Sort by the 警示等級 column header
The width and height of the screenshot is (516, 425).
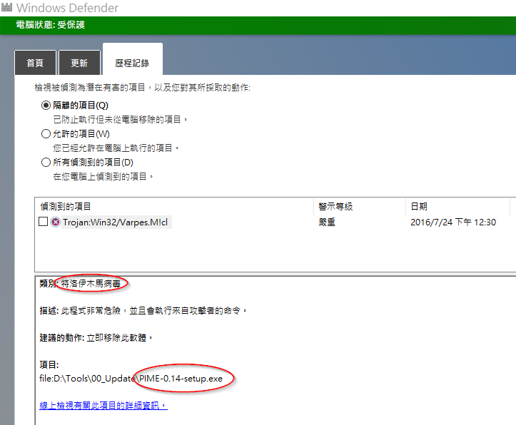point(335,206)
